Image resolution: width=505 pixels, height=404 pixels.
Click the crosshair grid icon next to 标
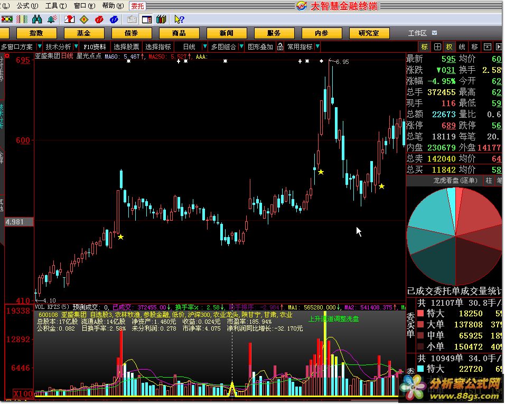tap(437, 47)
